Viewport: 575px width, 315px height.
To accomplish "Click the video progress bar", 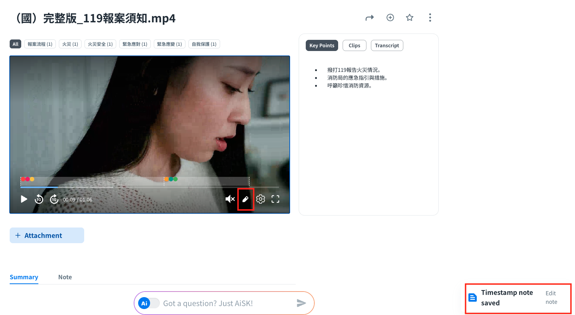I will [149, 187].
